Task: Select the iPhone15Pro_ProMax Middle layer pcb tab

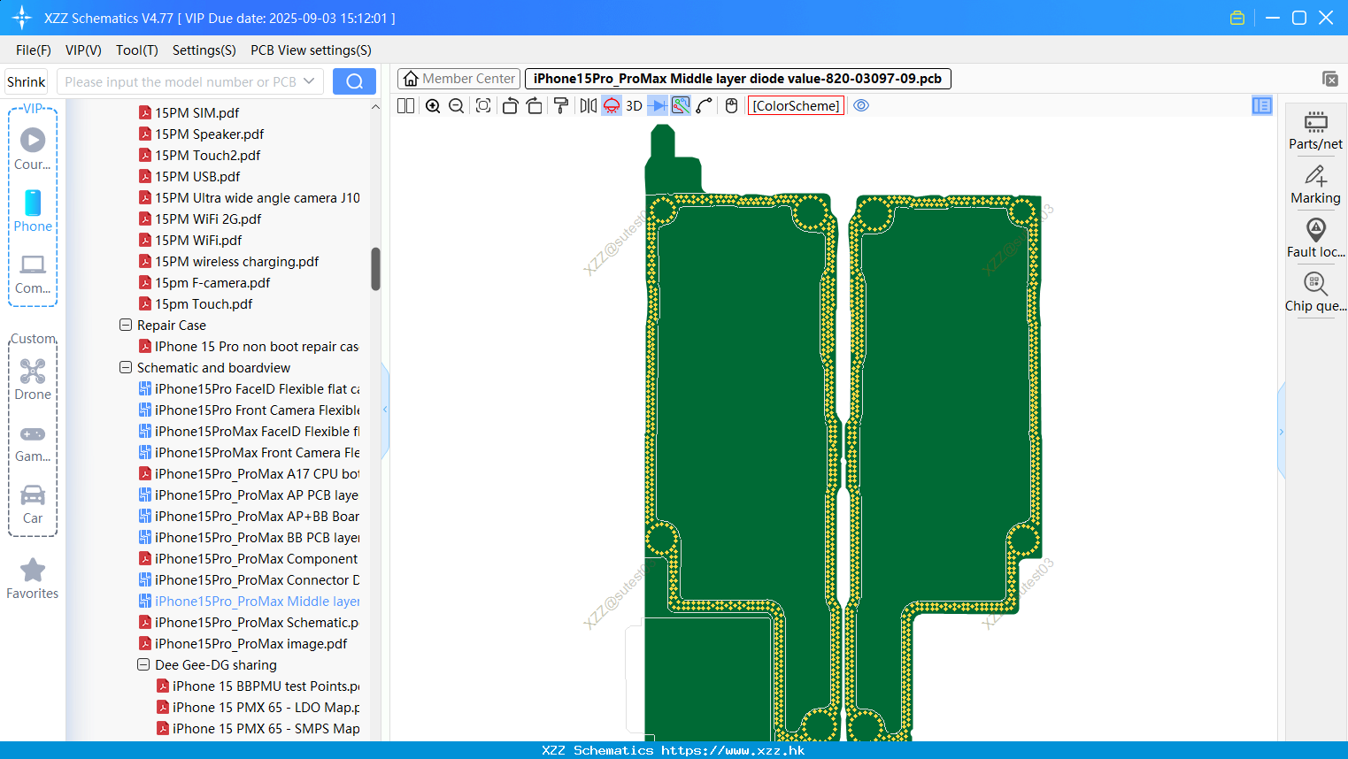Action: pos(738,79)
